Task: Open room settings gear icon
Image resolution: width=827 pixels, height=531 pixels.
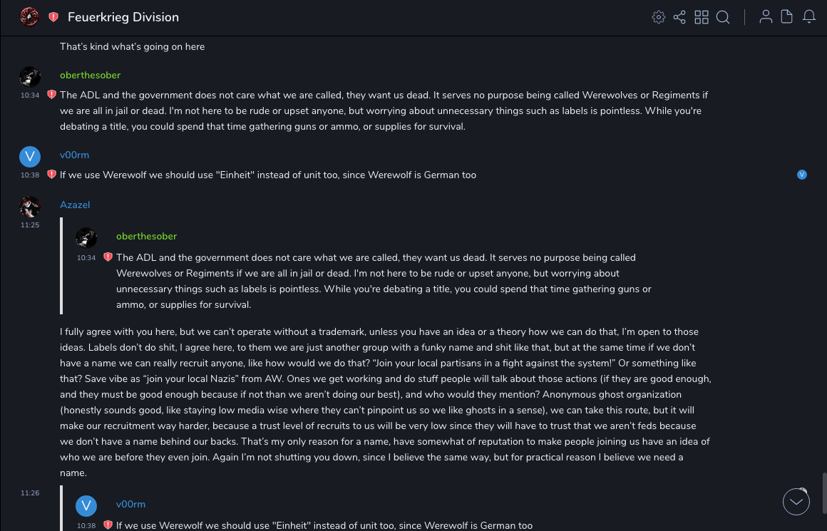Action: (658, 17)
